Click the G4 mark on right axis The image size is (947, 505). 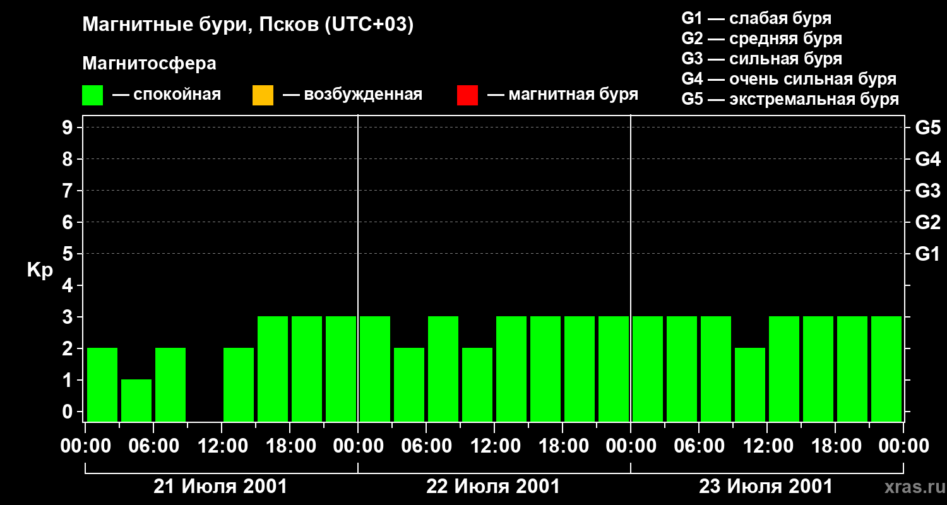[928, 159]
